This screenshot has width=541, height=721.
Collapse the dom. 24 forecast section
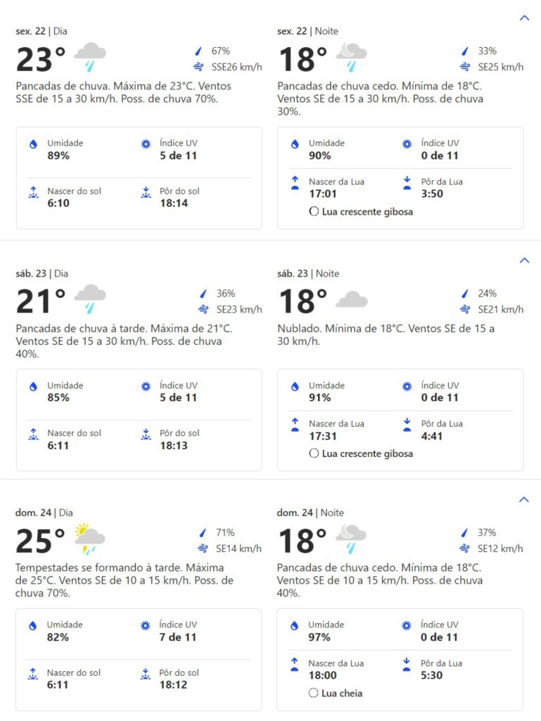523,500
